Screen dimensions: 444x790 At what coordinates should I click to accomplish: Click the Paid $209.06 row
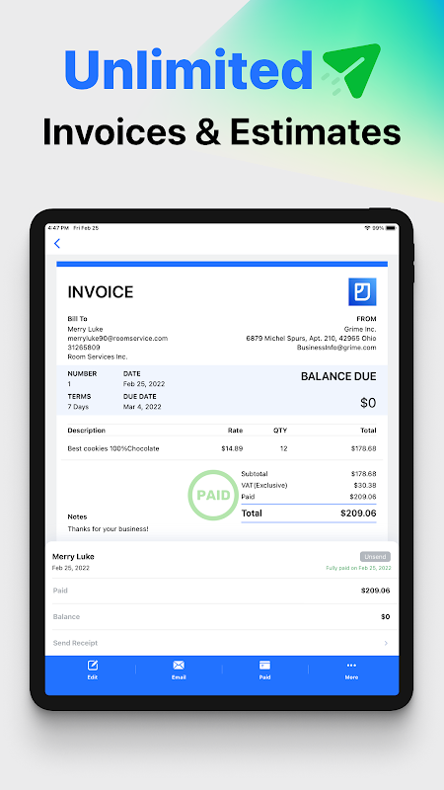[x=221, y=591]
